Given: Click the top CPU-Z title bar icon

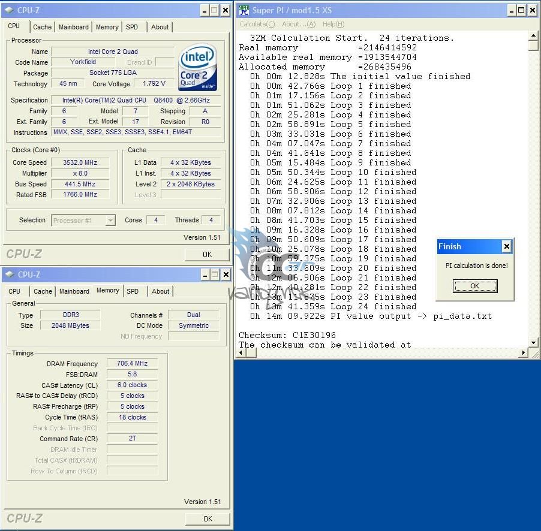Looking at the screenshot, I should point(10,10).
